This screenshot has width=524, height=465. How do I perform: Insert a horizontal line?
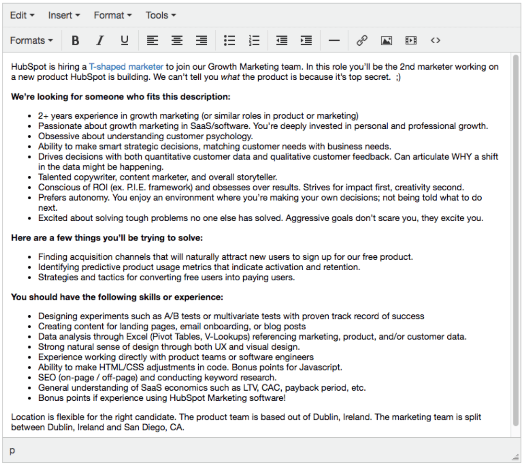click(334, 40)
